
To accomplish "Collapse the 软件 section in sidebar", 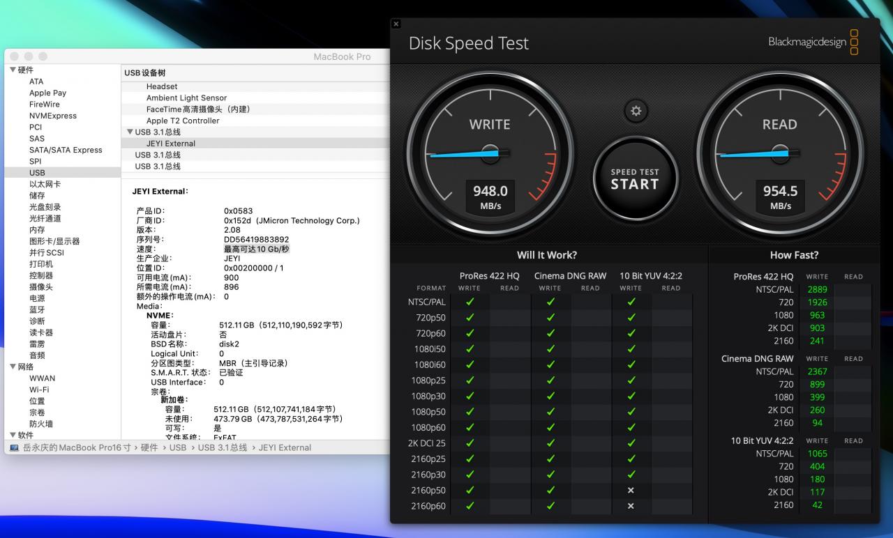I will point(13,435).
